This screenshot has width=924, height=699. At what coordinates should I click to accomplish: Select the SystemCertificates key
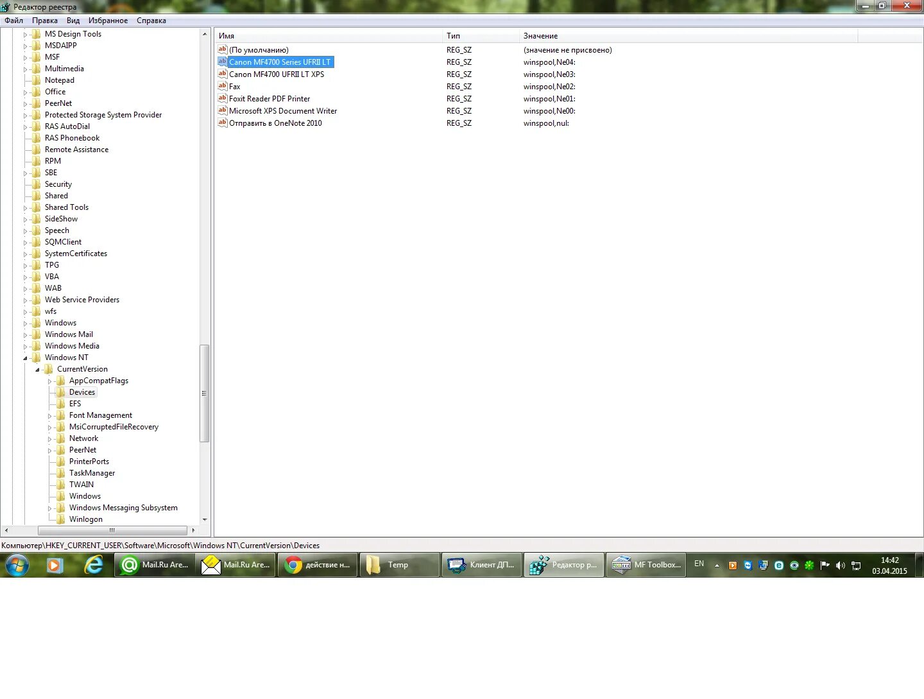(76, 254)
